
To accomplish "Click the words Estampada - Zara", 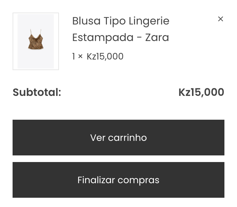I will pyautogui.click(x=120, y=37).
